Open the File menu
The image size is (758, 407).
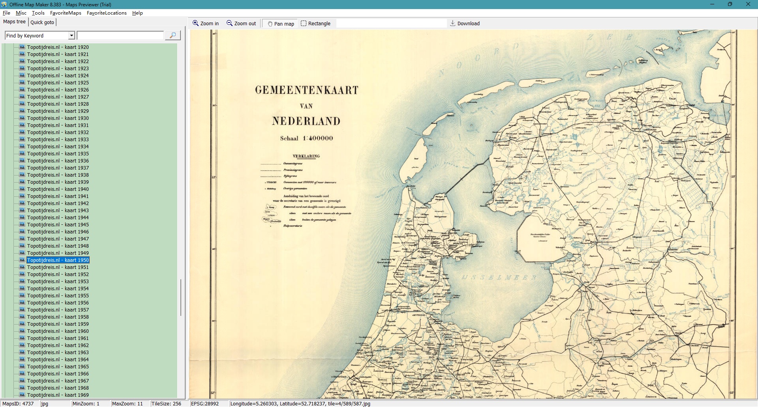(6, 13)
